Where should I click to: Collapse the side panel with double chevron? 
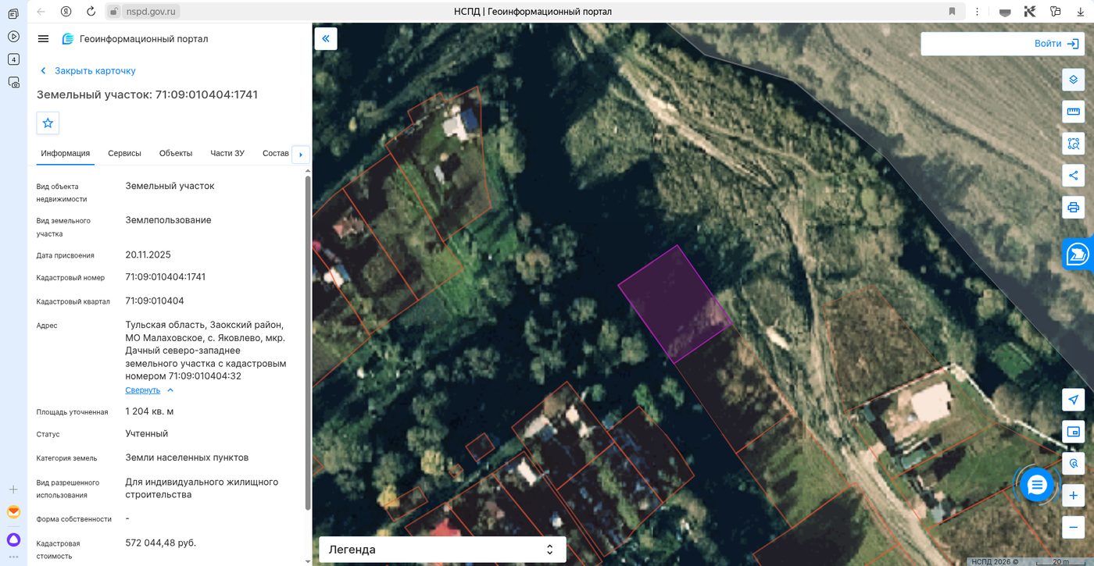coord(326,39)
